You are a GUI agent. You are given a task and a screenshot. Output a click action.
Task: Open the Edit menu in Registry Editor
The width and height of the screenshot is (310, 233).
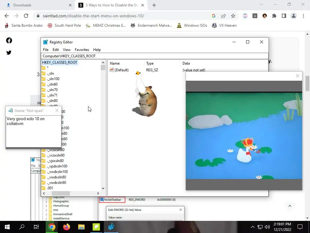[x=56, y=50]
